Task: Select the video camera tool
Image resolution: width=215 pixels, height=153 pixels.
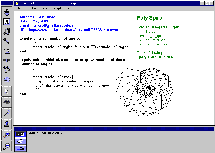Action: (x=6, y=70)
